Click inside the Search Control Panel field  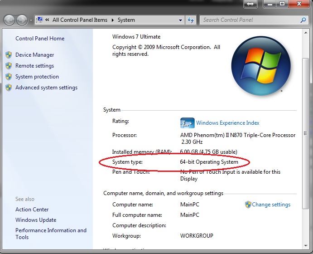(x=249, y=20)
